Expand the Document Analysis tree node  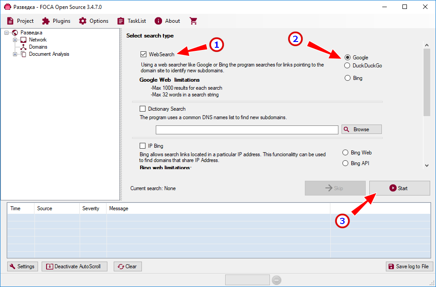pos(15,54)
